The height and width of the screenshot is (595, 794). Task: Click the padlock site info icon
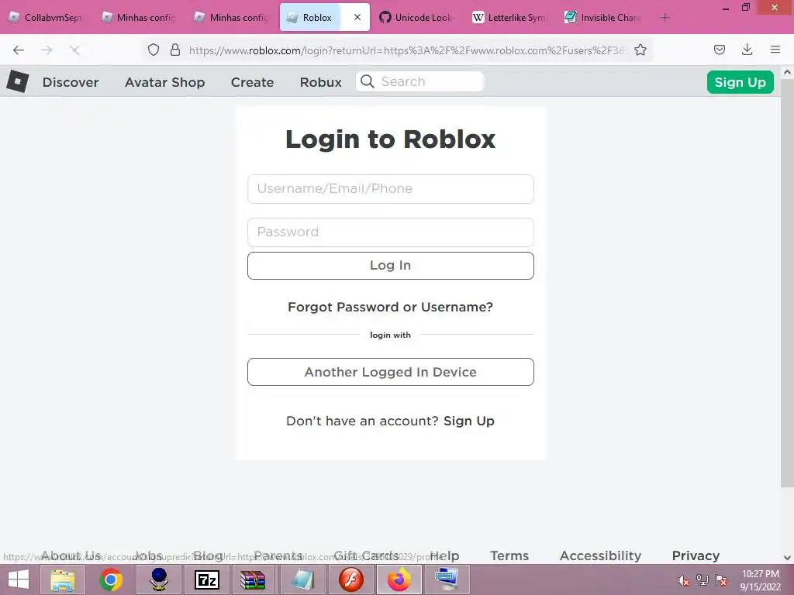(175, 50)
